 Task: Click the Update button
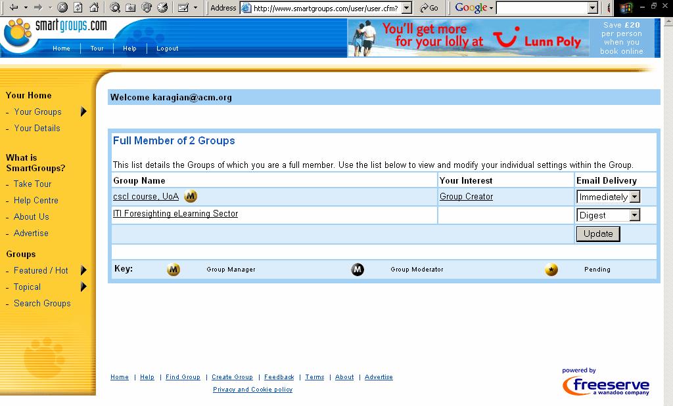tap(598, 234)
